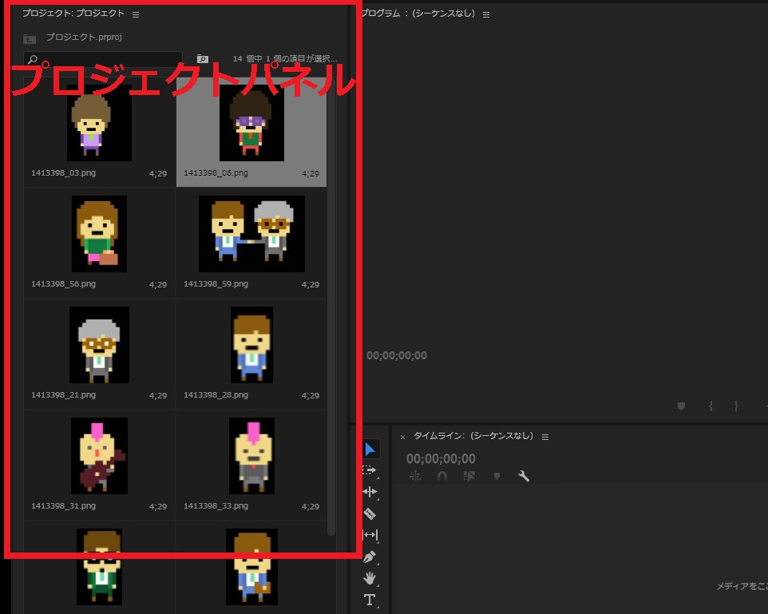Viewport: 768px width, 614px height.
Task: Select the Track Select Forward tool
Action: pyautogui.click(x=370, y=471)
